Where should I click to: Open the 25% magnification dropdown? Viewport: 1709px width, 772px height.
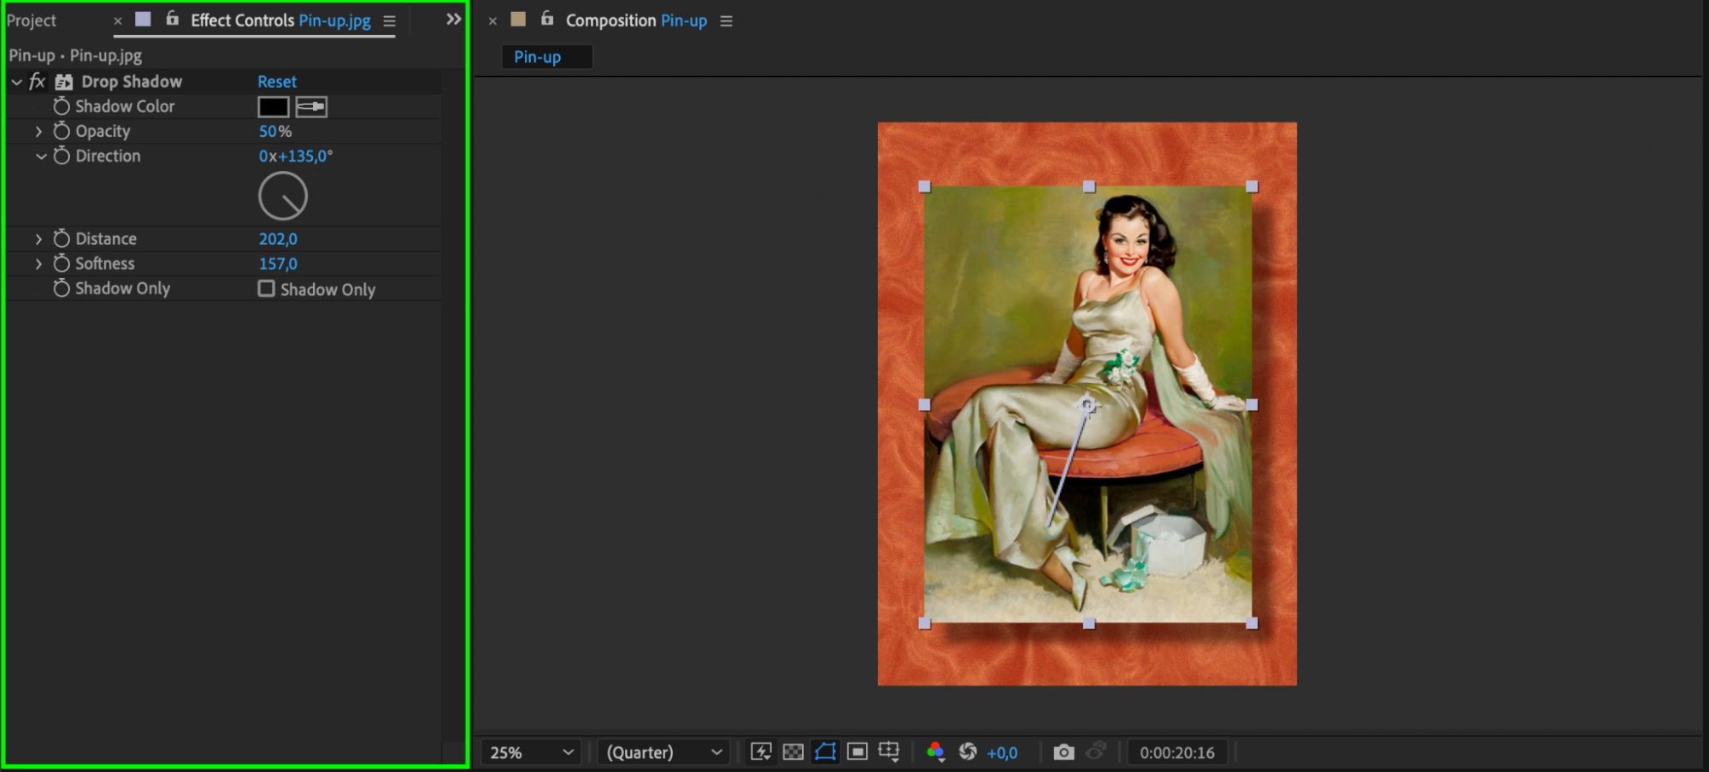pos(530,752)
